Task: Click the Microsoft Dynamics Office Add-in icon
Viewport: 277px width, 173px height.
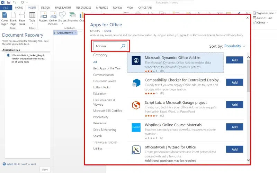Action: (x=136, y=60)
